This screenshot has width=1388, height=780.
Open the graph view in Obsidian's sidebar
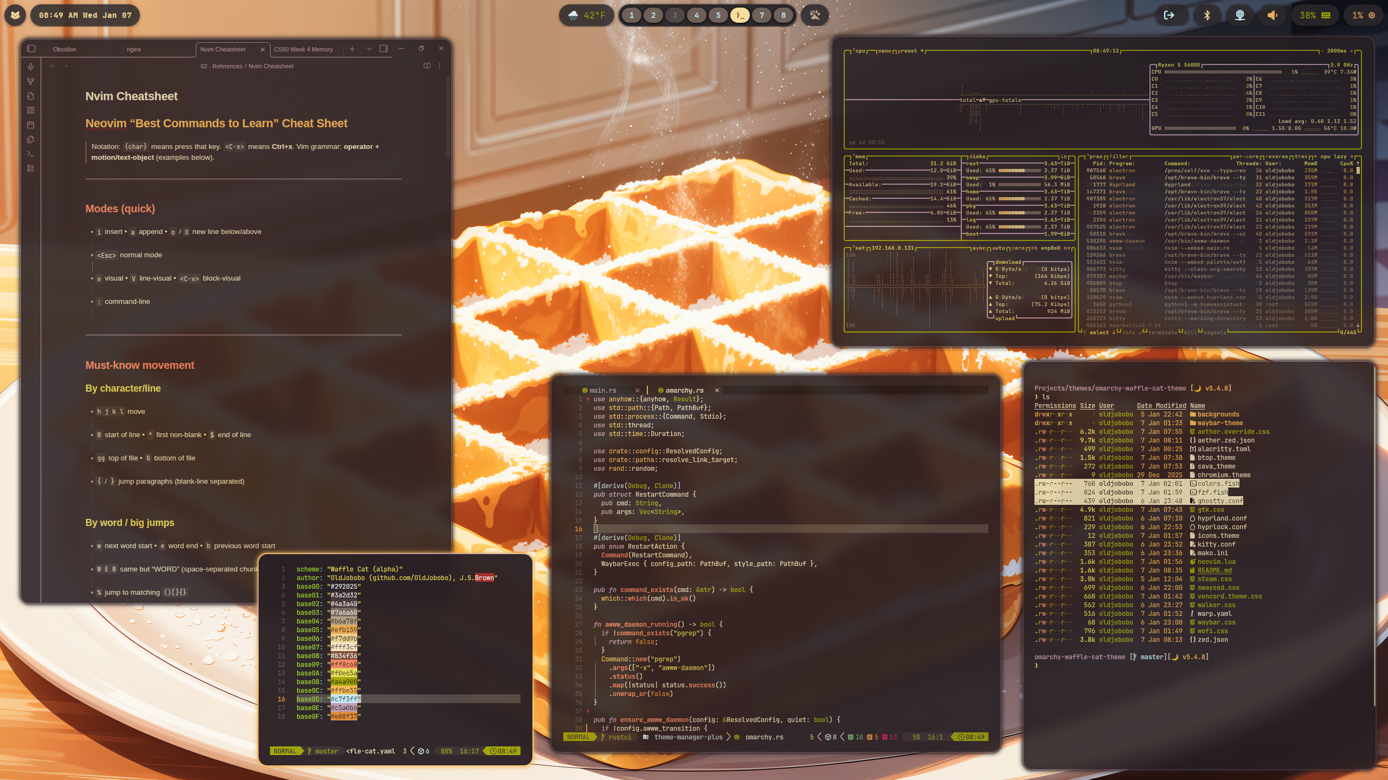(31, 81)
